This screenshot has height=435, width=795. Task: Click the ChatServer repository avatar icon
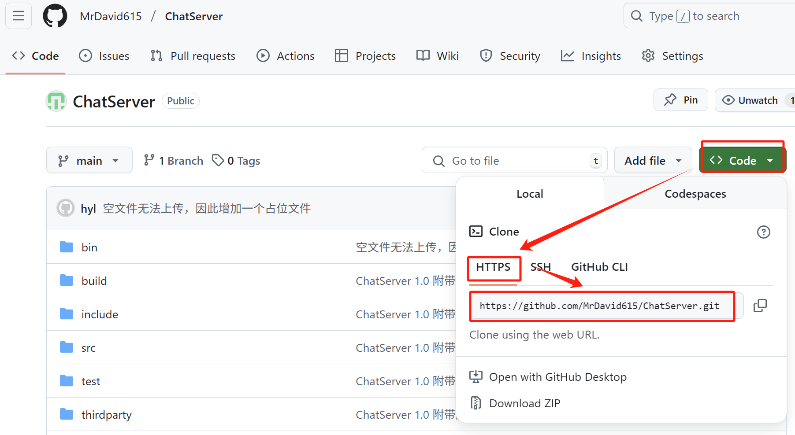click(56, 101)
